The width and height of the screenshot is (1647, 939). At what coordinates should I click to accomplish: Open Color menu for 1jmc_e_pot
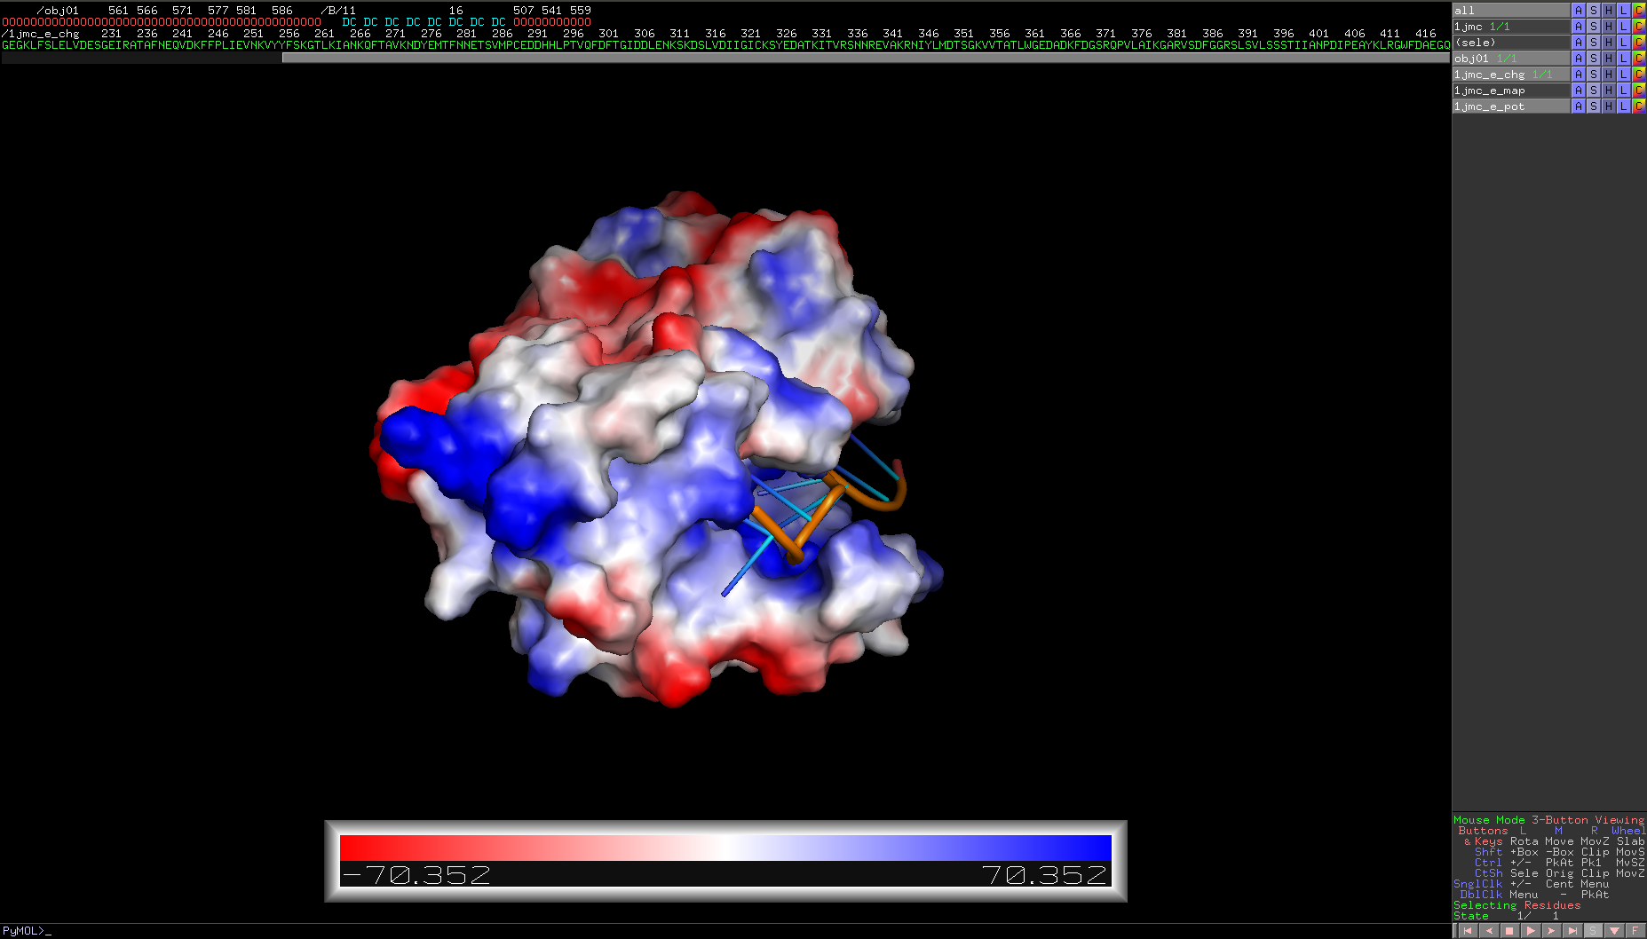1639,107
